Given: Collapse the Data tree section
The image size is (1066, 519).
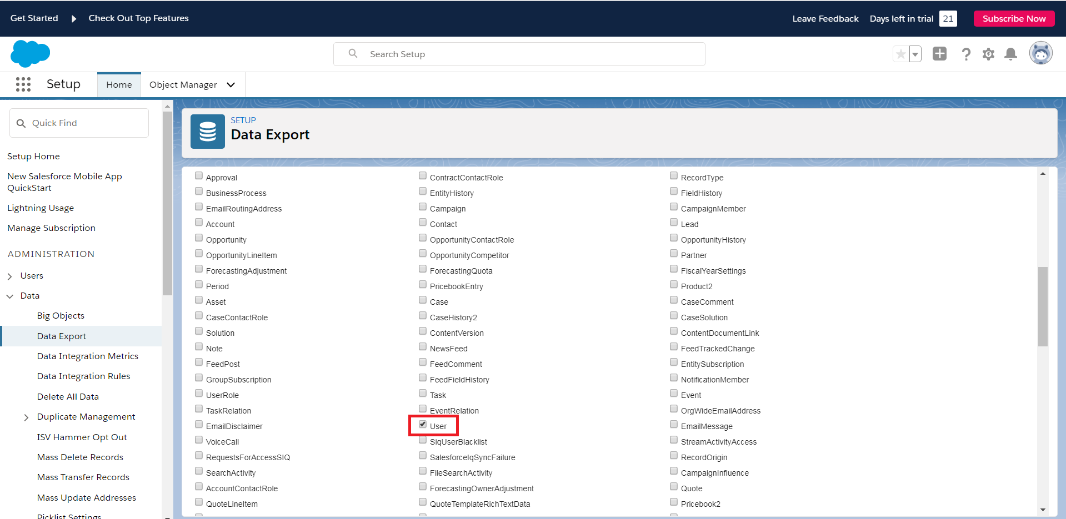Looking at the screenshot, I should (10, 296).
